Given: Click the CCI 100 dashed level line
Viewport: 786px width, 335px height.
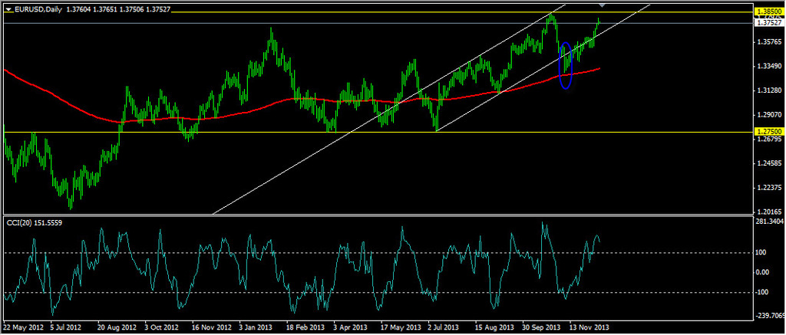Looking at the screenshot, I should pyautogui.click(x=307, y=252).
